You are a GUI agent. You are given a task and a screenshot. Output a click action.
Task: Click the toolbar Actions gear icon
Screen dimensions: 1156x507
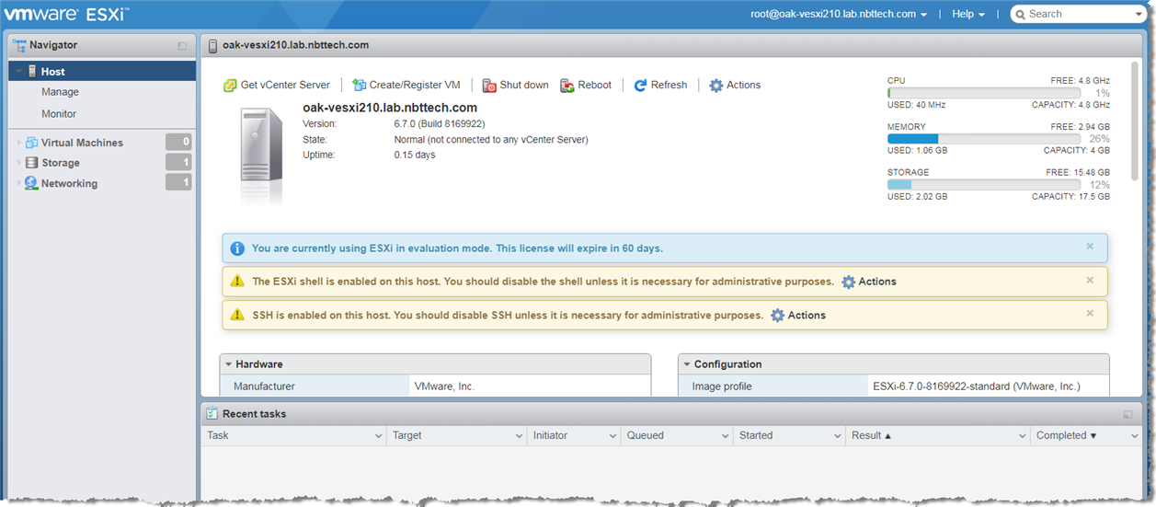tap(716, 86)
